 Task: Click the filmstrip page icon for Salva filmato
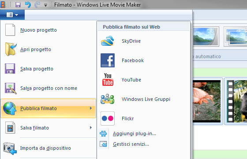[10, 128]
